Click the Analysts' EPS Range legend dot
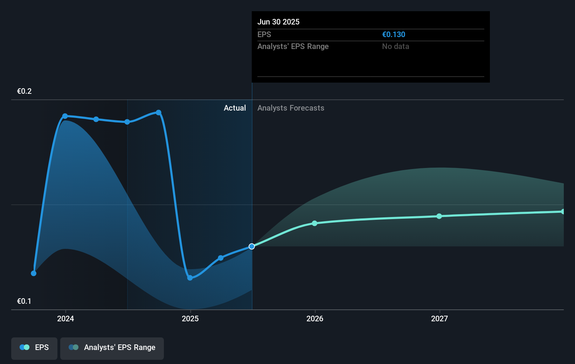Image resolution: width=575 pixels, height=364 pixels. [74, 347]
